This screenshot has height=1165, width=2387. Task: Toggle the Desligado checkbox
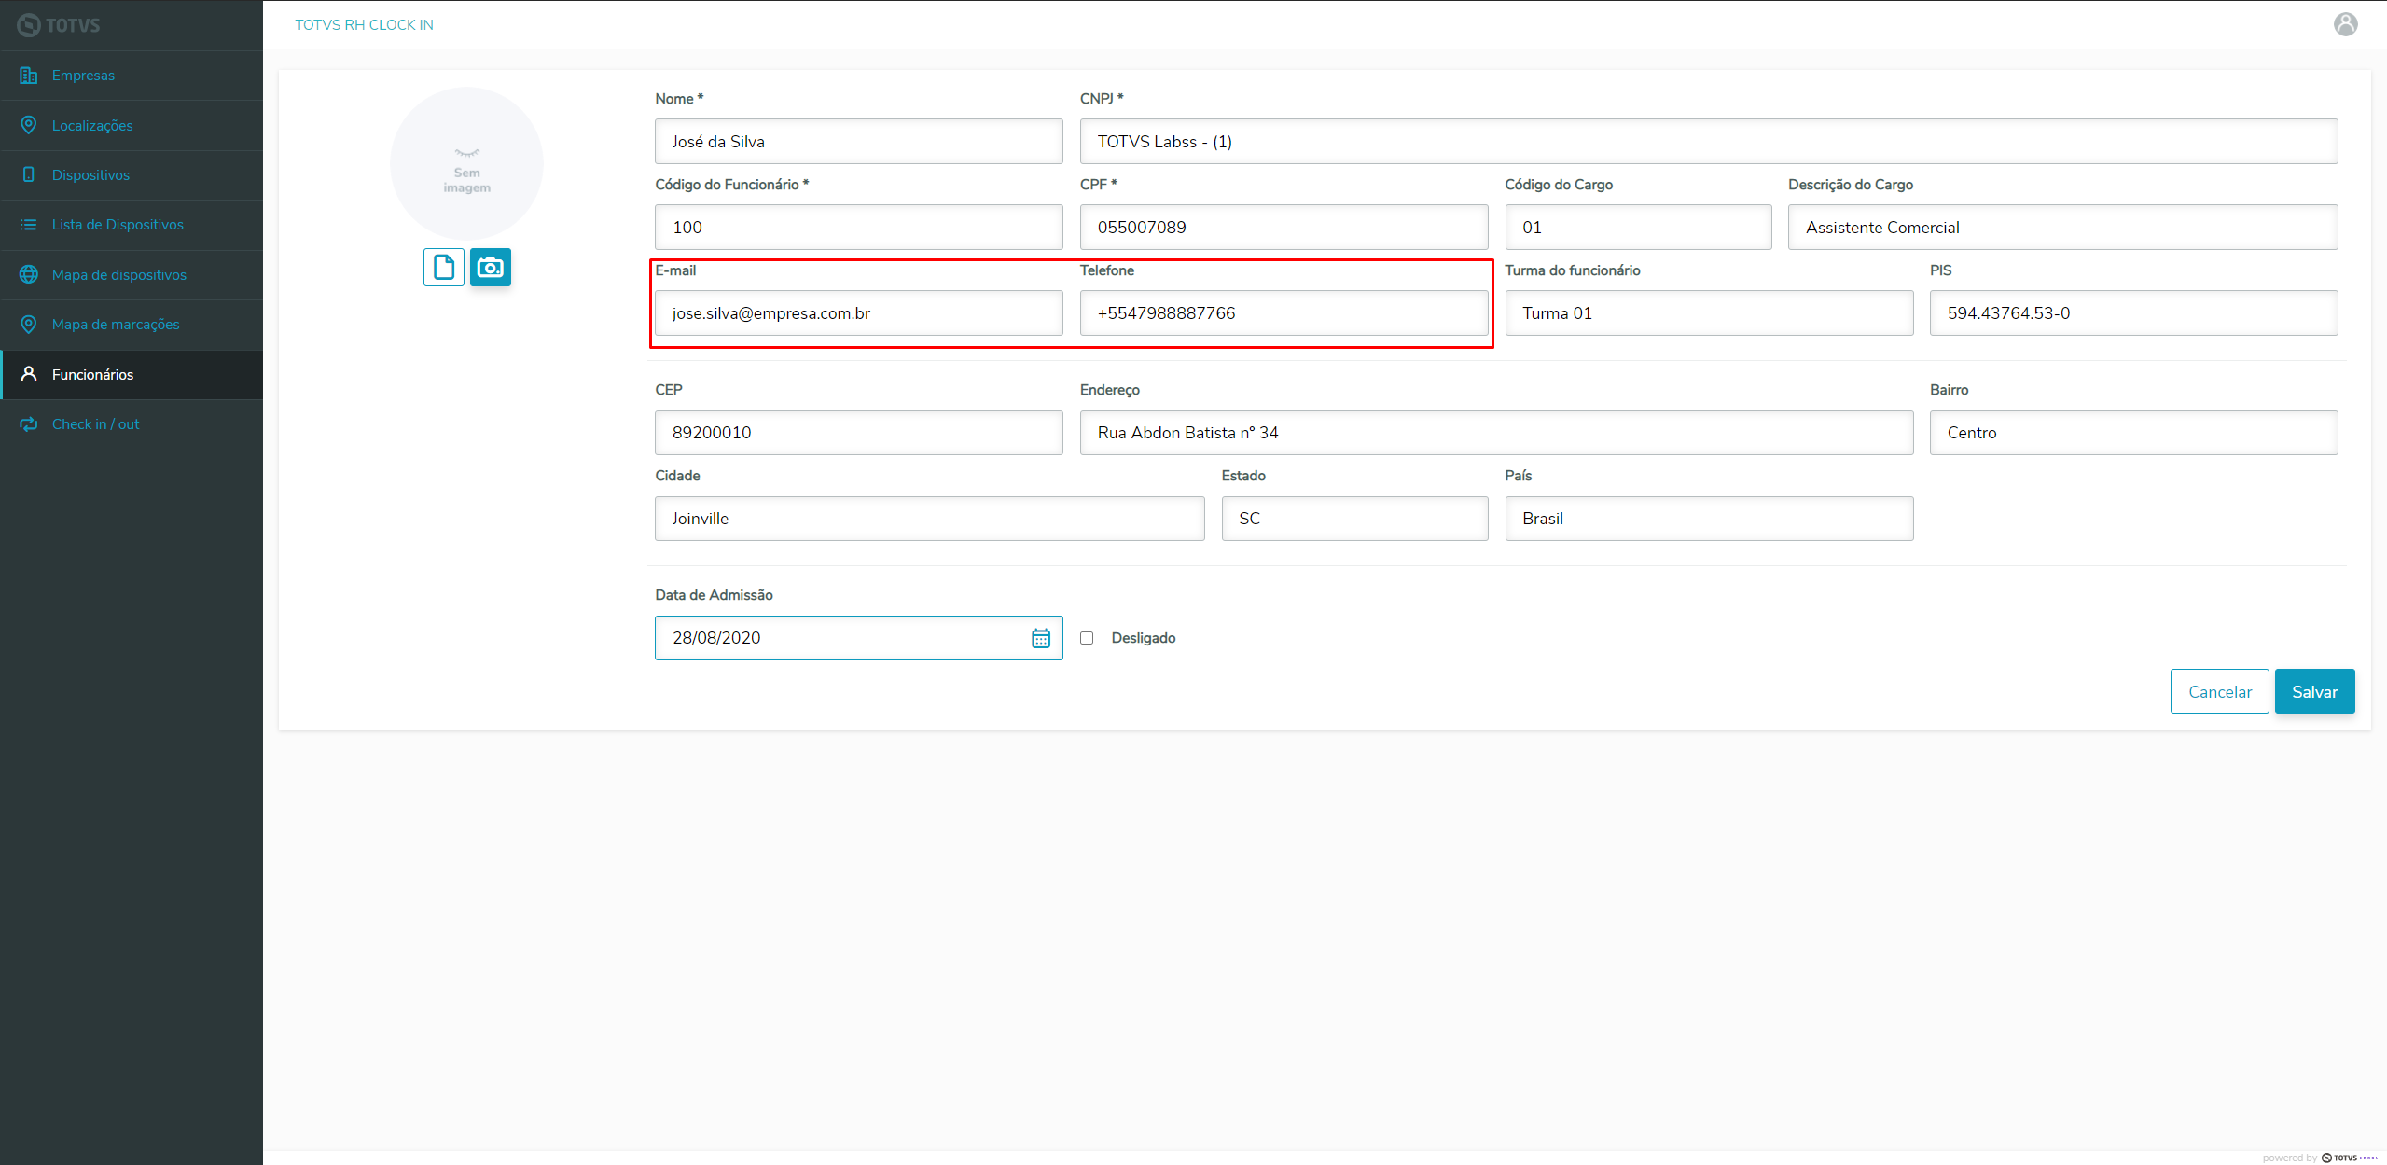[1087, 638]
